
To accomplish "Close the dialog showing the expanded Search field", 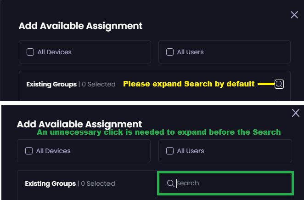I will click(x=296, y=113).
